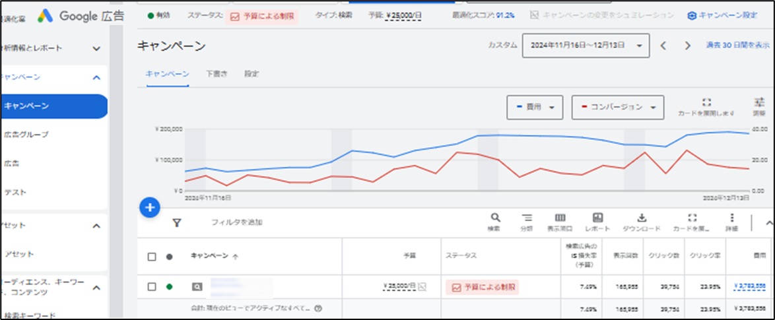Switch to the 下書き tab
Image resolution: width=775 pixels, height=320 pixels.
tap(217, 74)
